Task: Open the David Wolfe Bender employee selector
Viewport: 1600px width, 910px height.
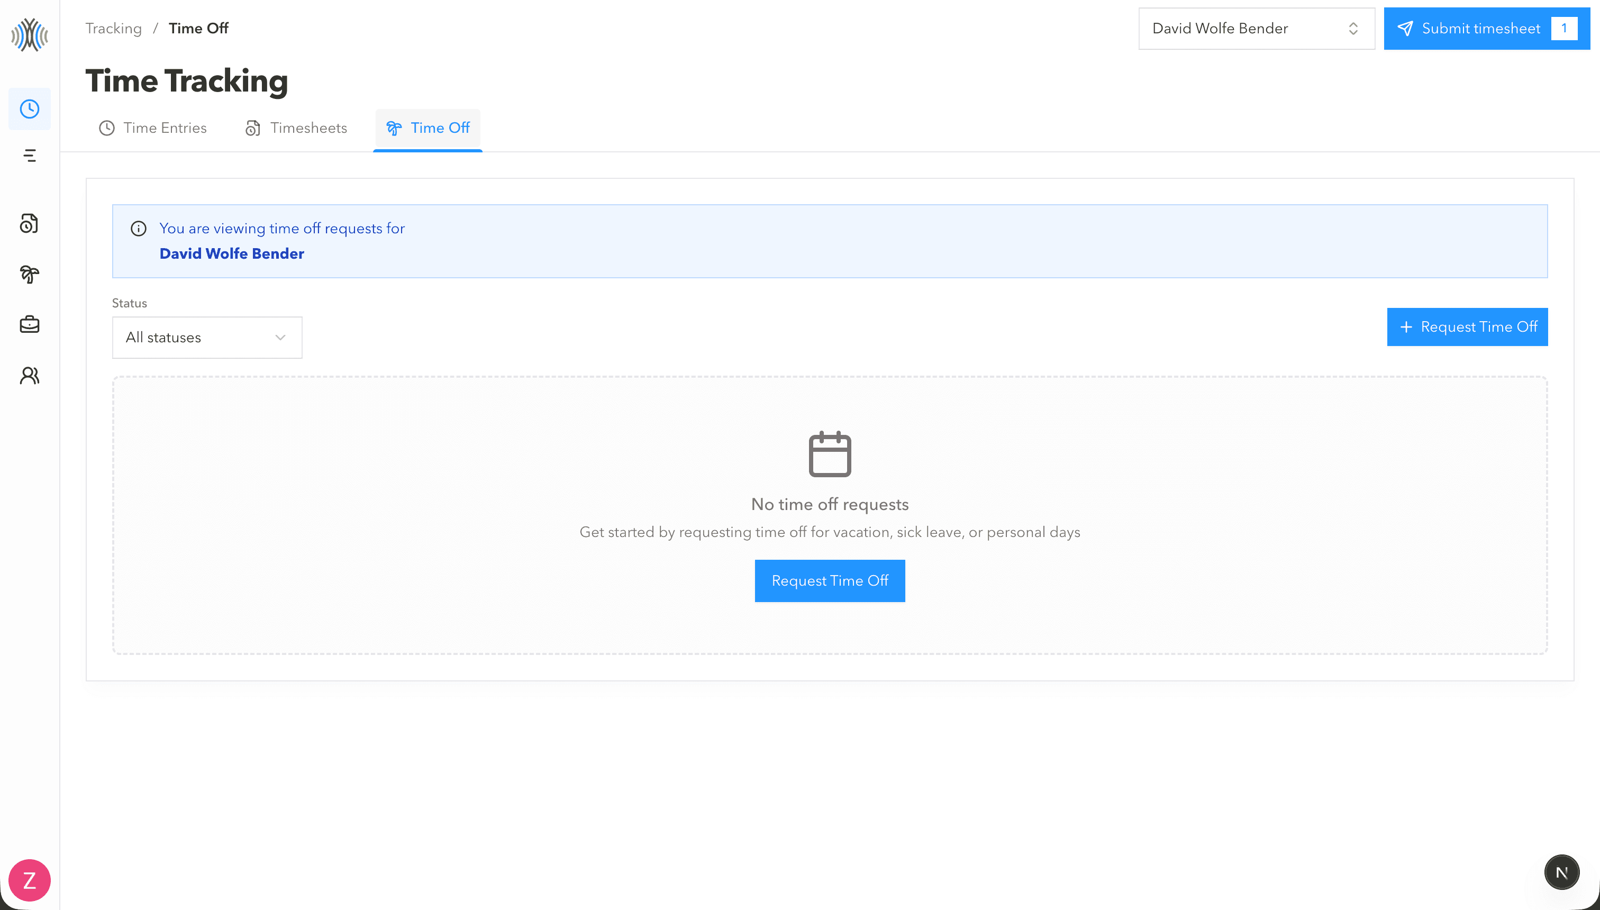Action: tap(1256, 28)
